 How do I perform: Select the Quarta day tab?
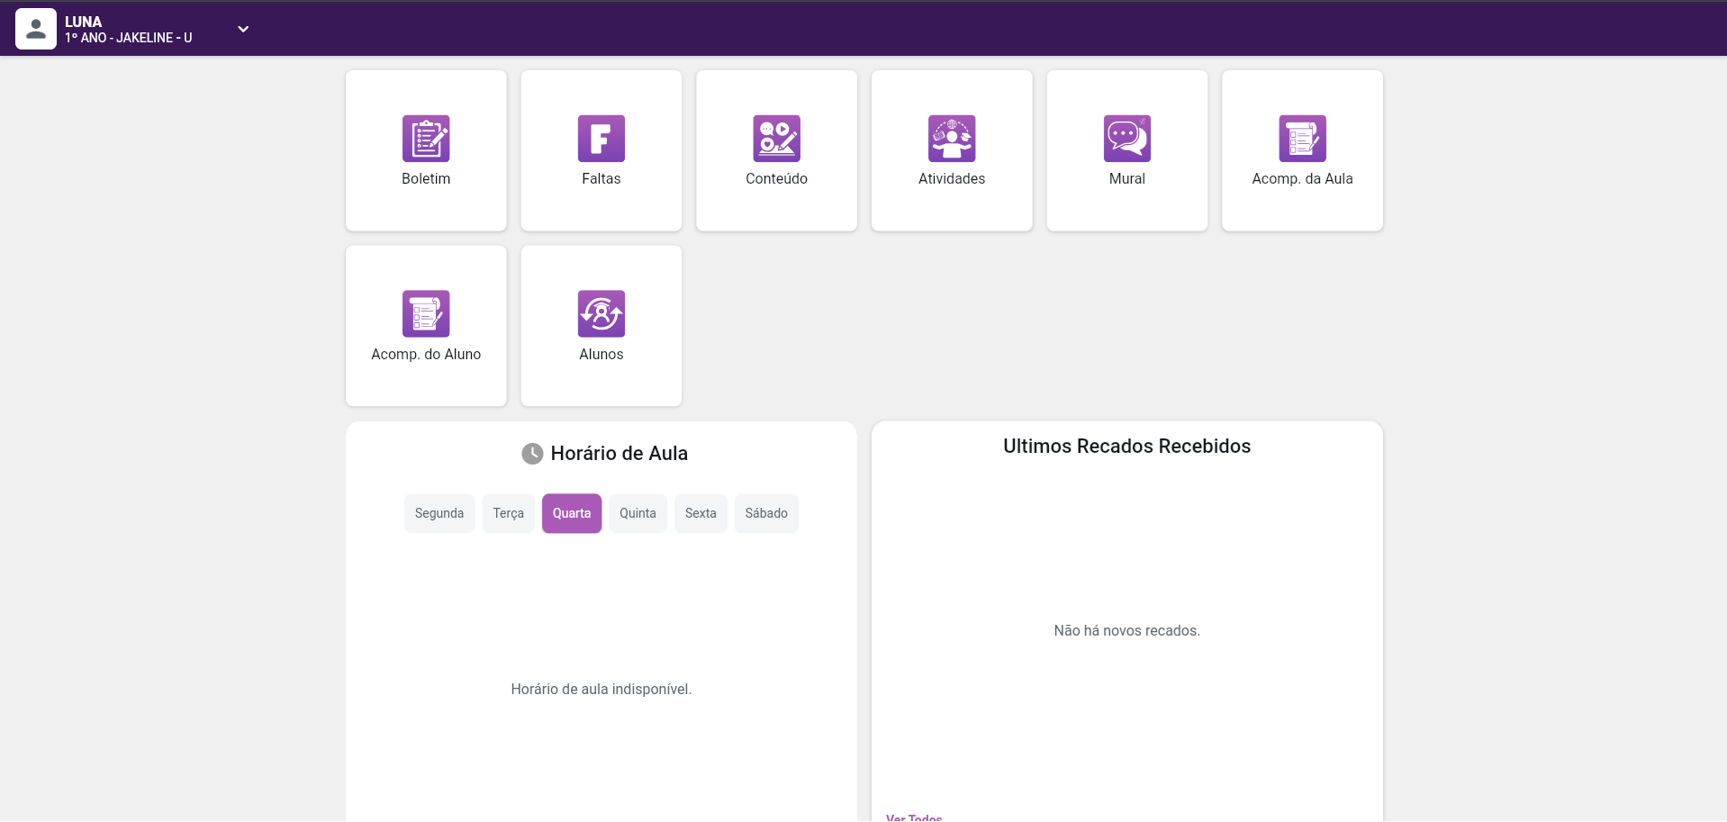click(572, 513)
